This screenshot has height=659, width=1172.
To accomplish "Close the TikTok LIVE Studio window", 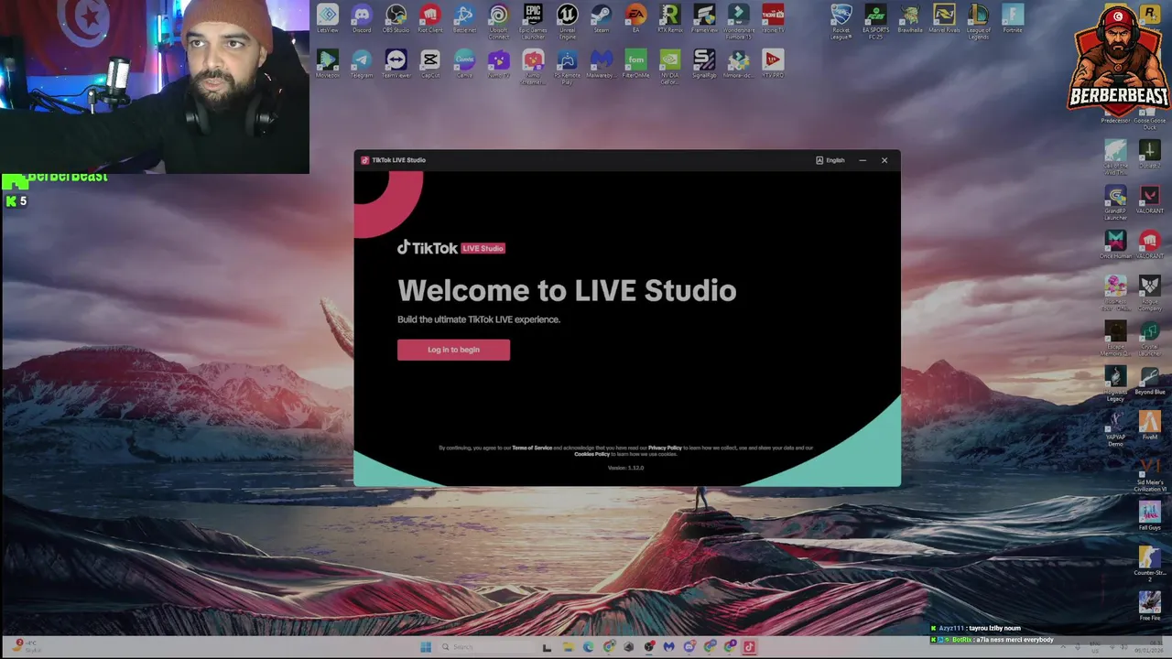I will coord(884,160).
